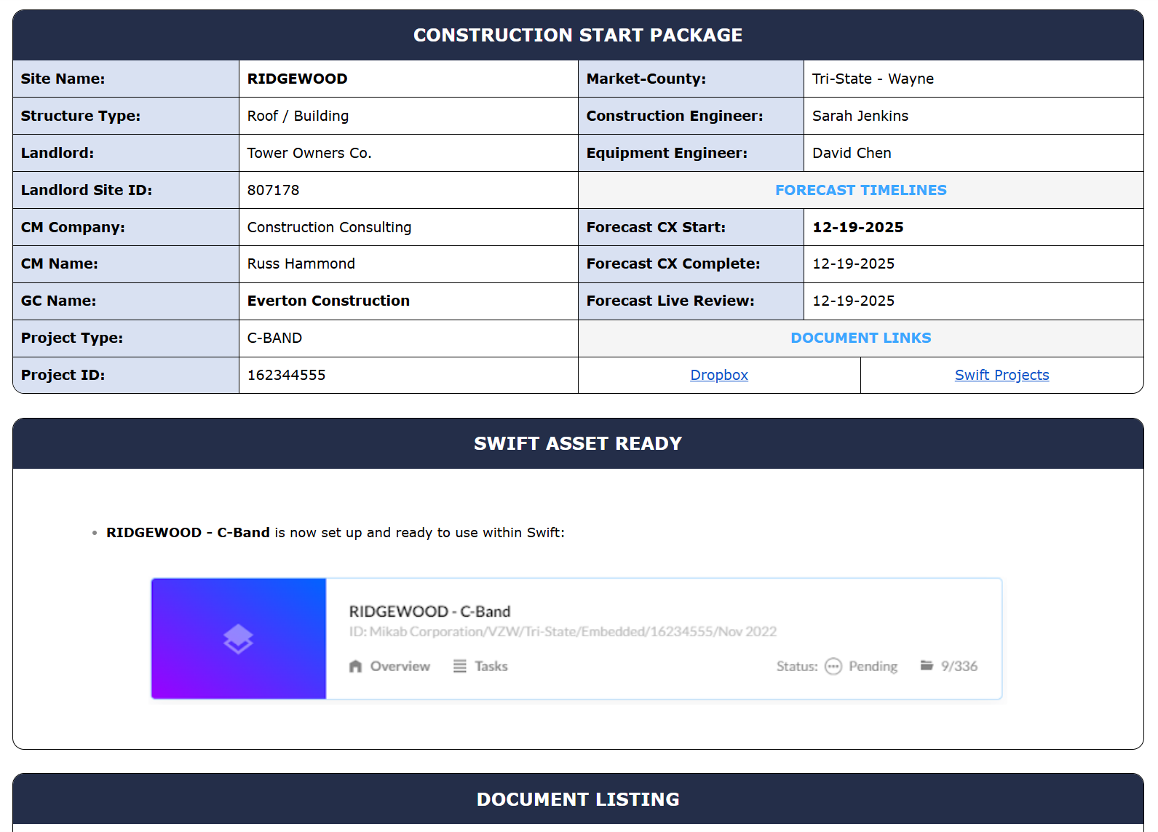Image resolution: width=1158 pixels, height=832 pixels.
Task: Select the CM name Russ Hammond
Action: point(301,264)
